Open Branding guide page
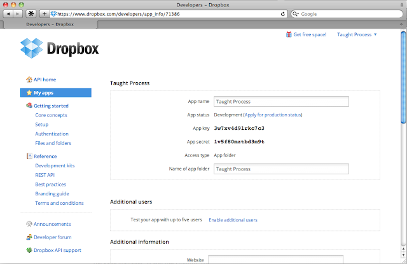This screenshot has width=407, height=264. (x=52, y=193)
